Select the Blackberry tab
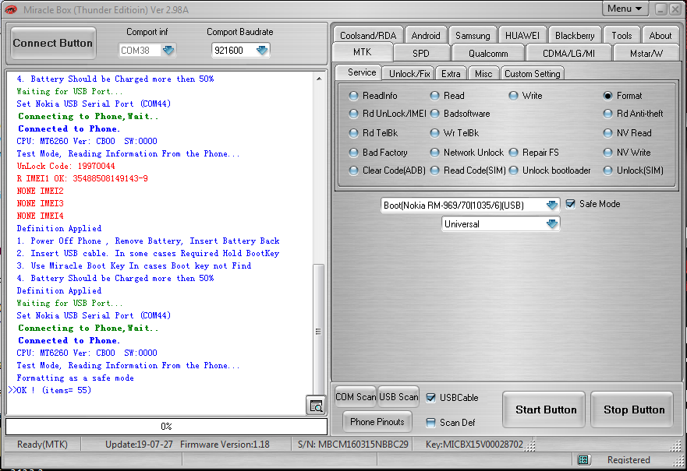The image size is (687, 471). coord(575,36)
